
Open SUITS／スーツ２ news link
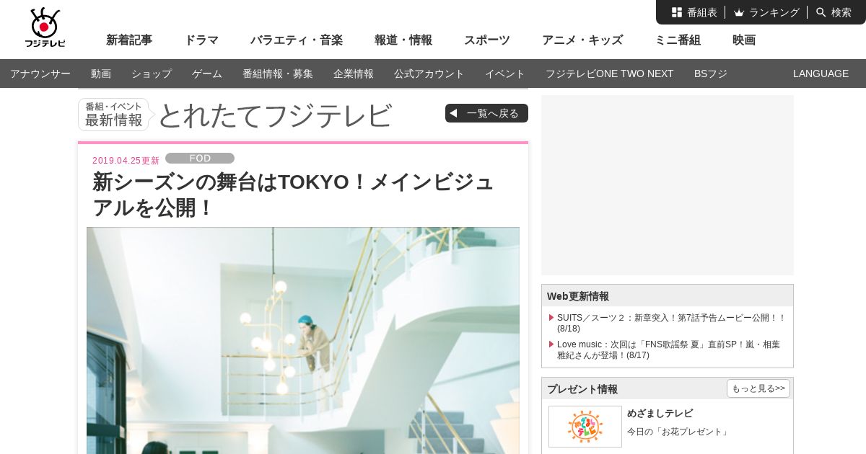pos(671,323)
